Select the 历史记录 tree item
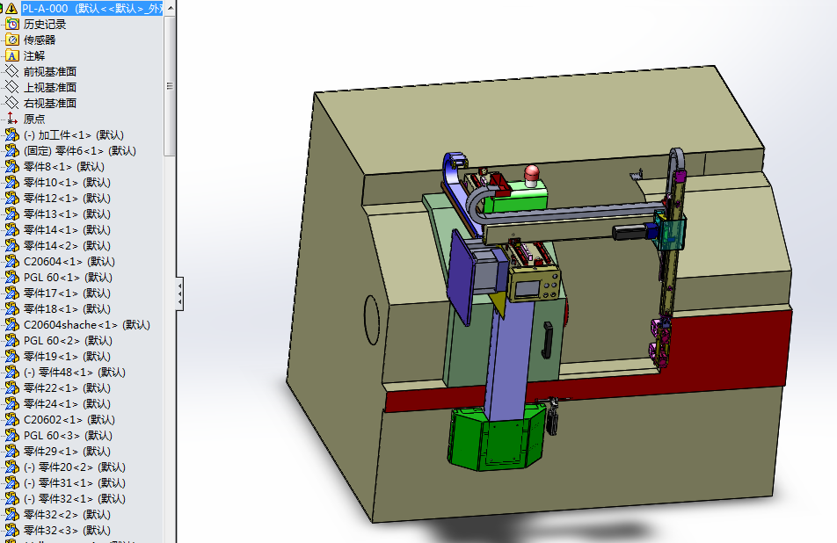Viewport: 837px width, 543px height. tap(45, 24)
